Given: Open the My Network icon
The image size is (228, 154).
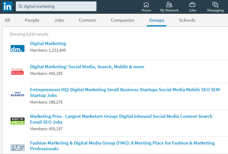Looking at the screenshot, I should tap(169, 5).
